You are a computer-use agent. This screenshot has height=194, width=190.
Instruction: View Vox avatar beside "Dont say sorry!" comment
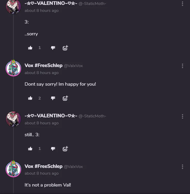click(13, 68)
